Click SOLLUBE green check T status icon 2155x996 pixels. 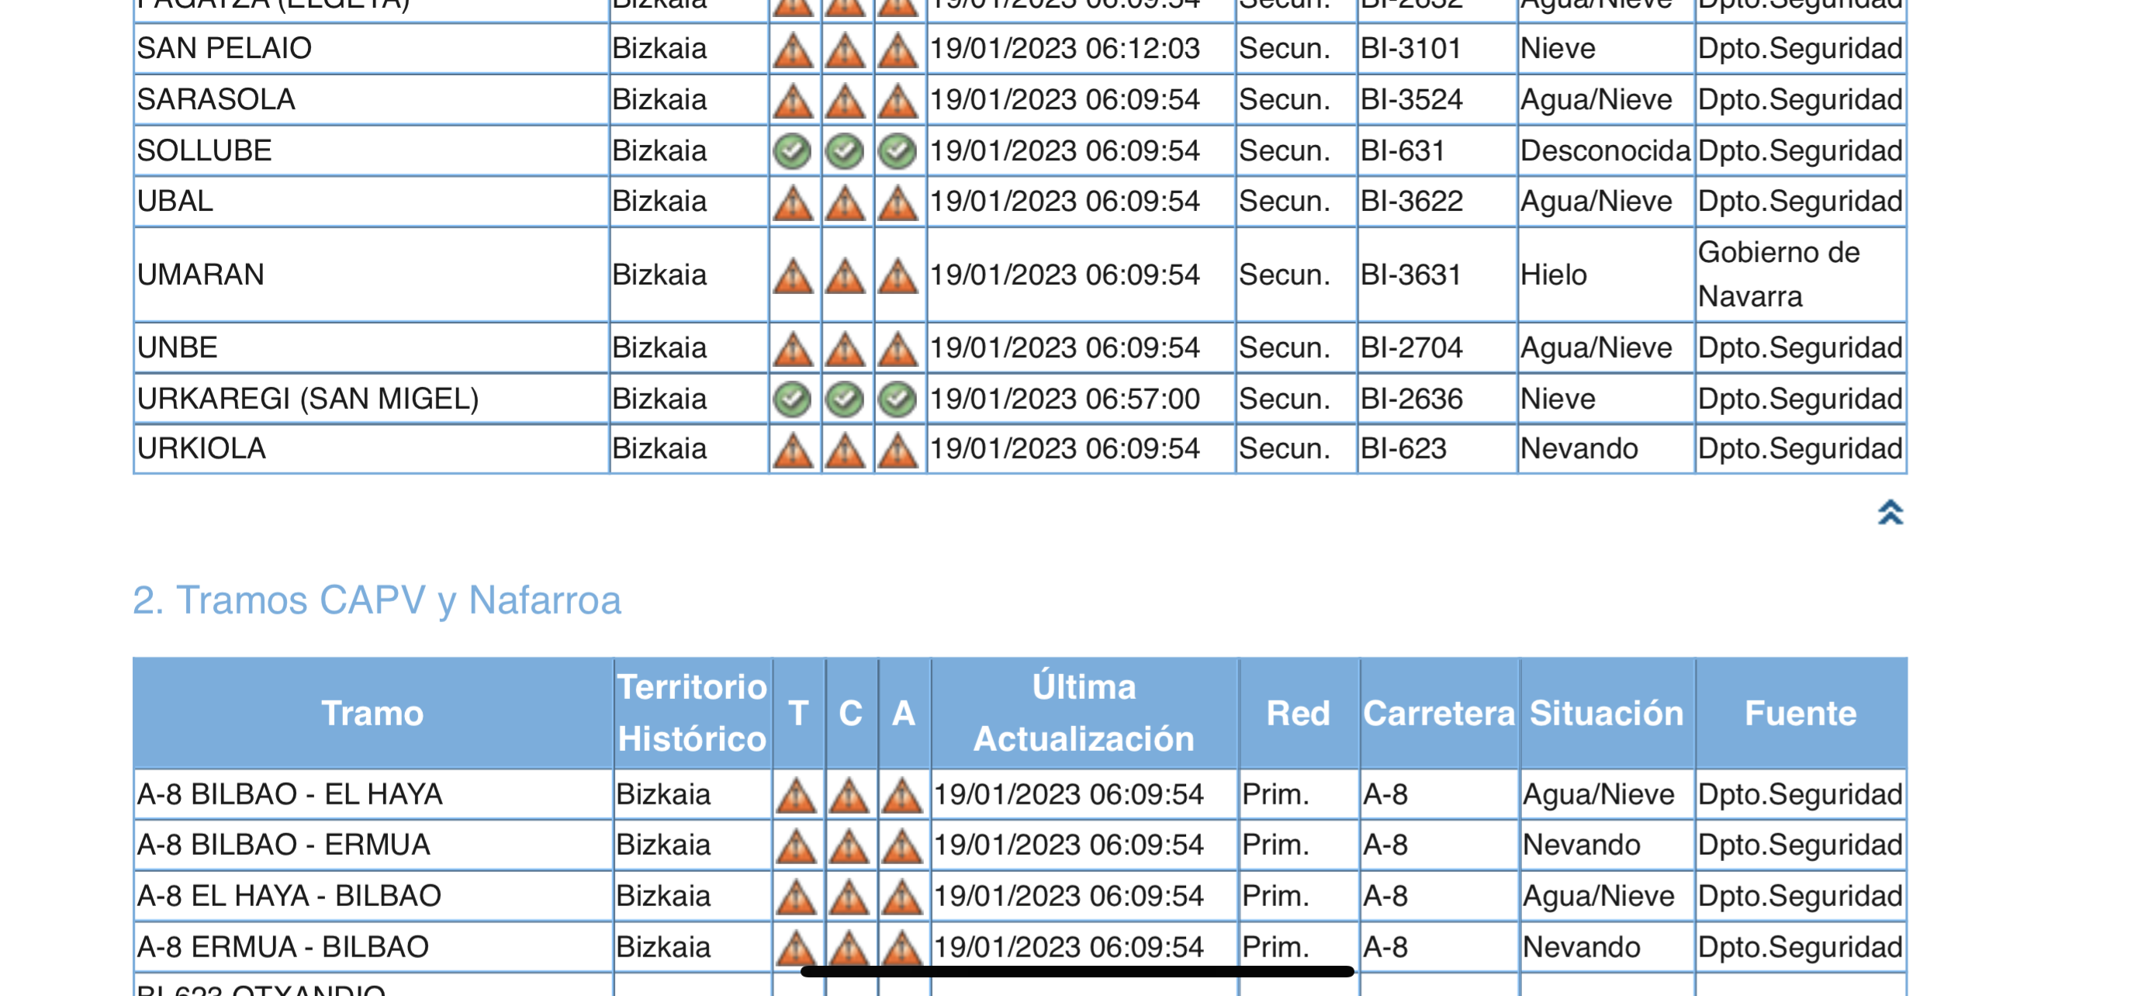(x=792, y=151)
